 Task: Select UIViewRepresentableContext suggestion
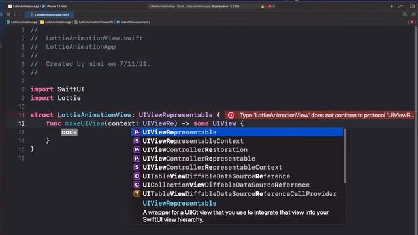[x=237, y=141]
